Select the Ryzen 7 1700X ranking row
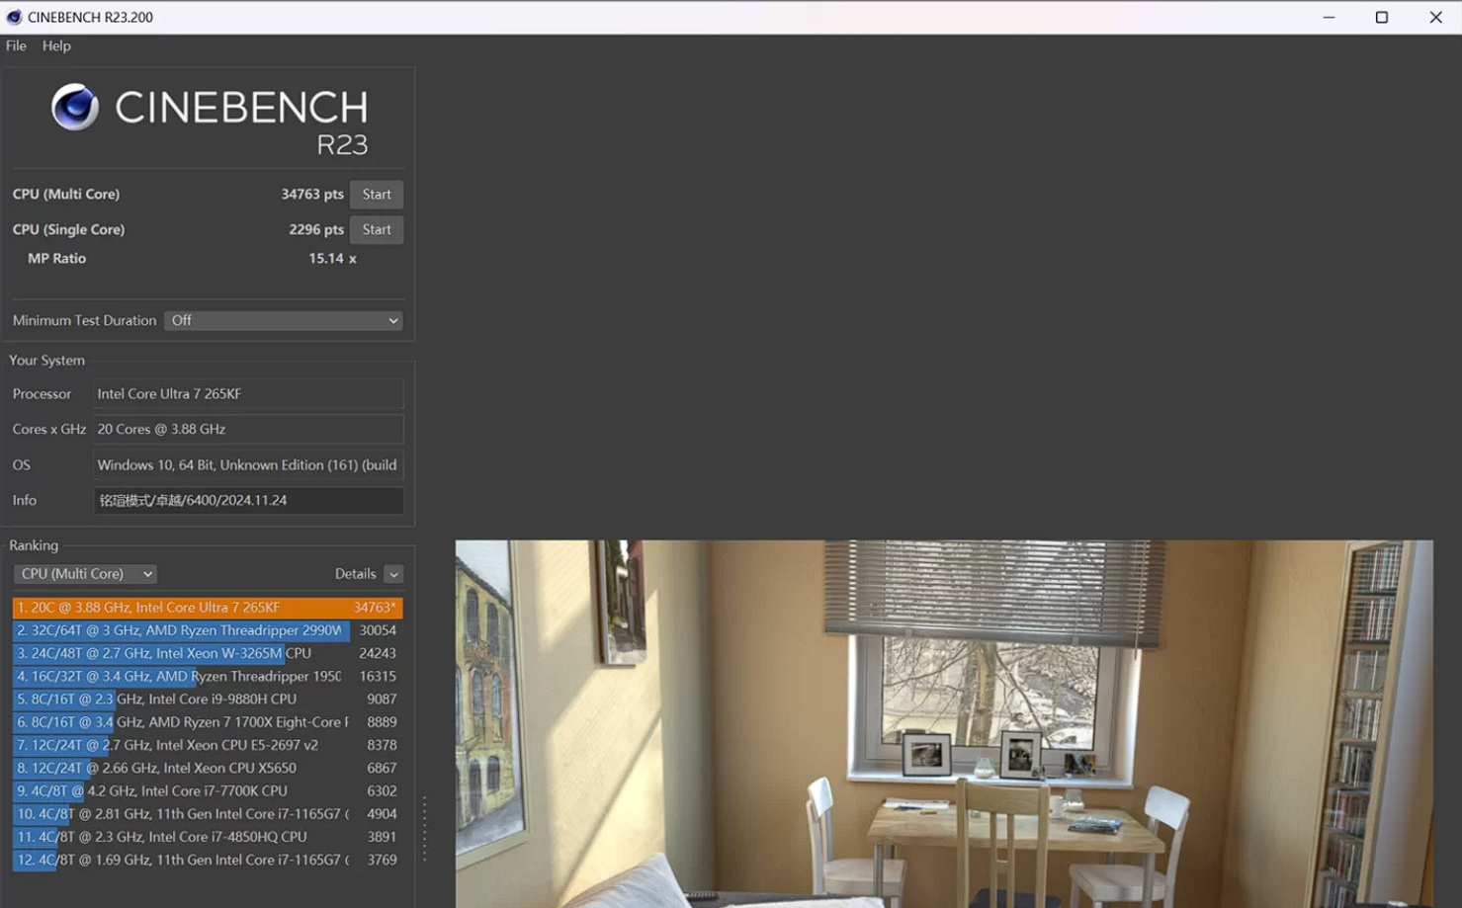1462x908 pixels. (208, 722)
